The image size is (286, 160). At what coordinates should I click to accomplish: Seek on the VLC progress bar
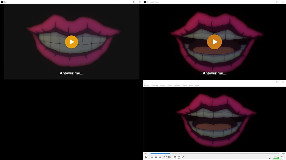[215, 153]
